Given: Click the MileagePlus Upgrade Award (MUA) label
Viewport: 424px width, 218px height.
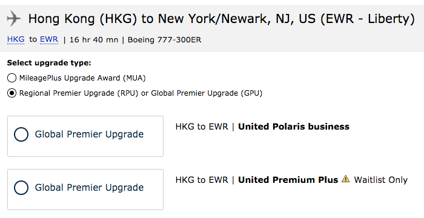Looking at the screenshot, I should (82, 78).
